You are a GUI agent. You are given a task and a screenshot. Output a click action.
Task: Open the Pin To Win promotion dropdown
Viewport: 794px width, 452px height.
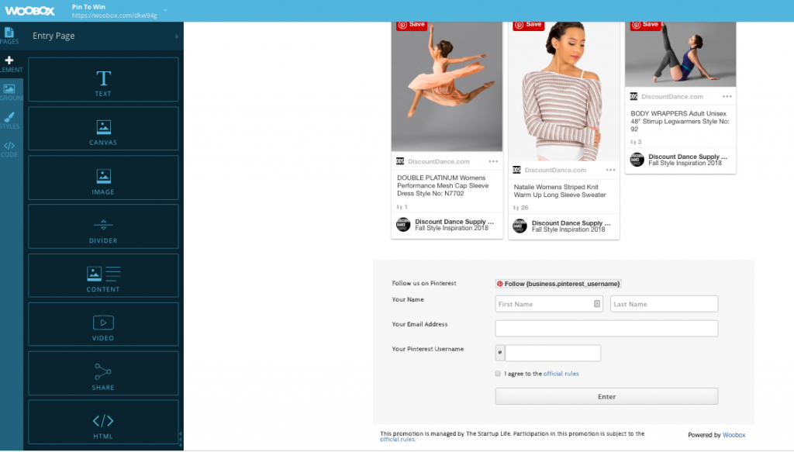click(x=166, y=10)
